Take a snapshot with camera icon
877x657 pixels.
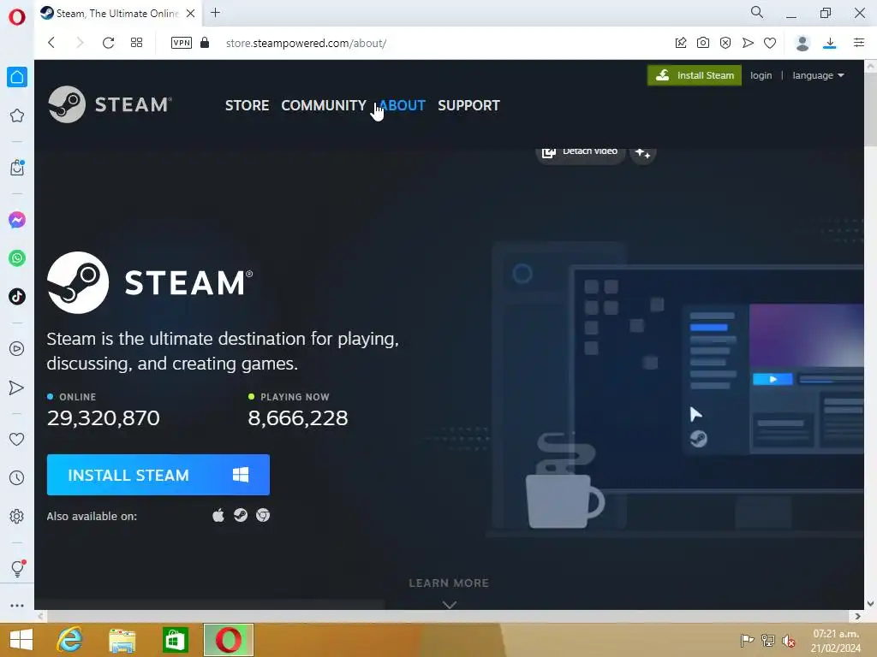(703, 43)
